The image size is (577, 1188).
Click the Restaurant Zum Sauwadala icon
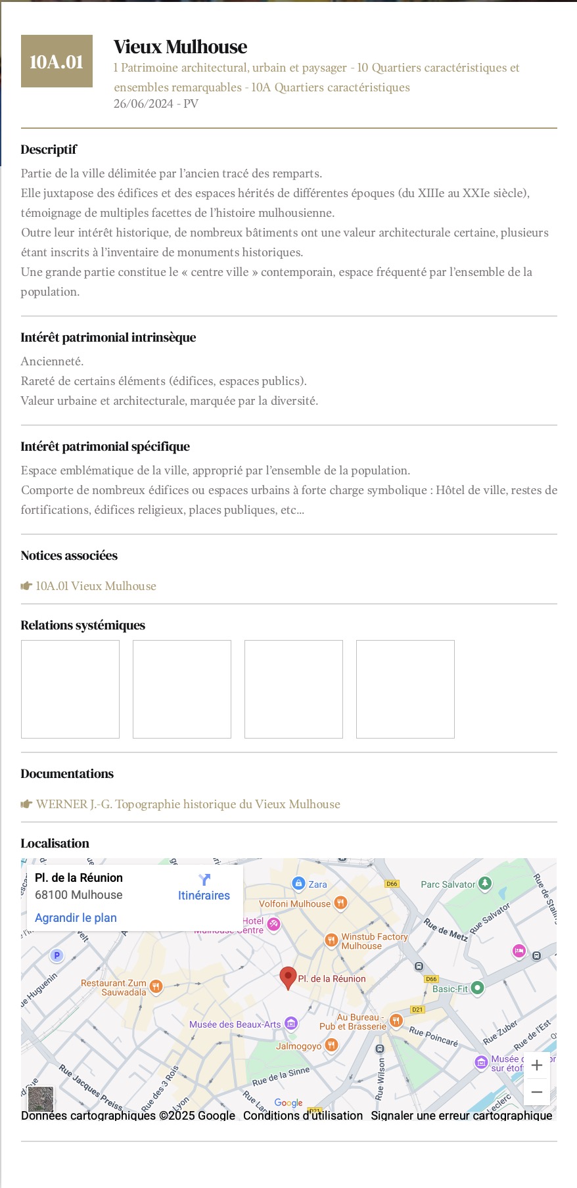pos(156,986)
